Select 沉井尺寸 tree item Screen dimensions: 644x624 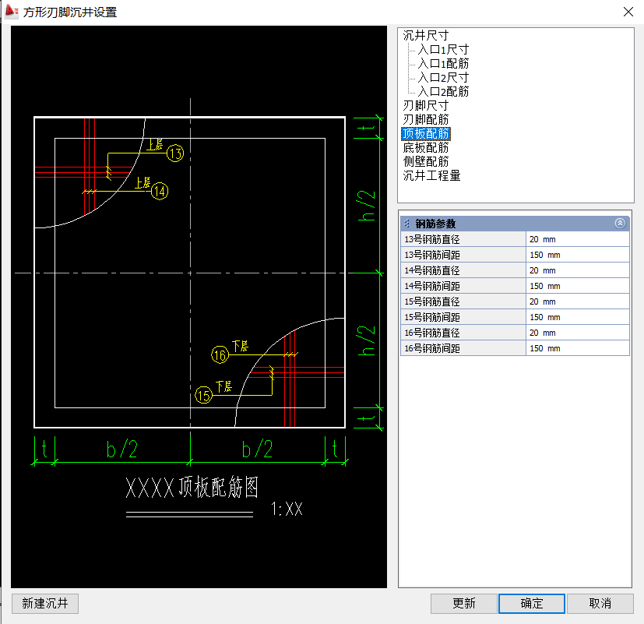[425, 36]
